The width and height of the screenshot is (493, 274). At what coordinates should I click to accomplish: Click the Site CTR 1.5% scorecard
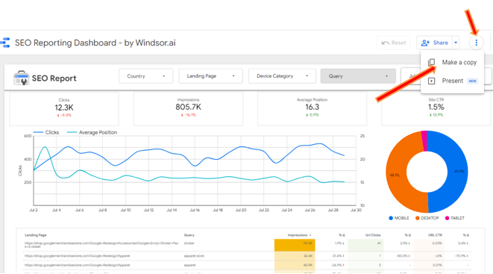tap(436, 108)
